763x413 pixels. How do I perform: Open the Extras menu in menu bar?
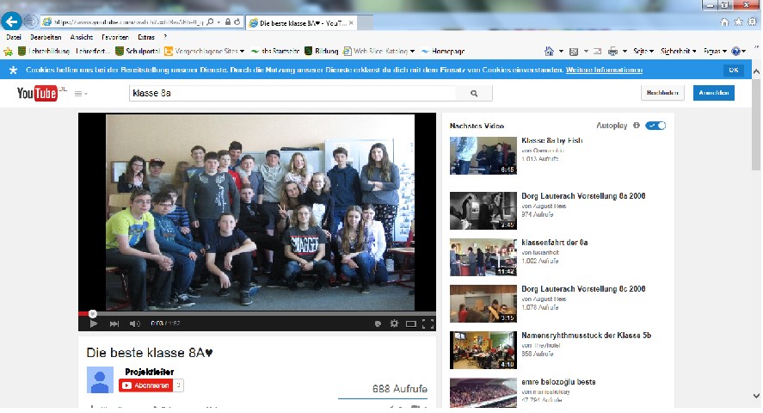pyautogui.click(x=146, y=37)
